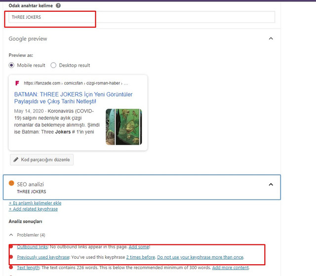
Task: Click the THREE JOKERS focus keyphrase field
Action: pos(142,17)
